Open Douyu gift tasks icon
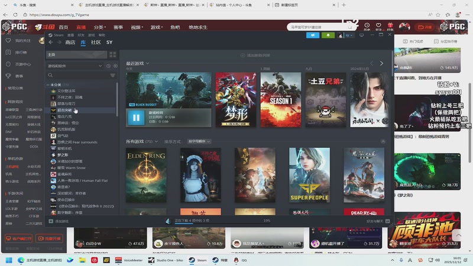The image size is (473, 266). [x=390, y=27]
